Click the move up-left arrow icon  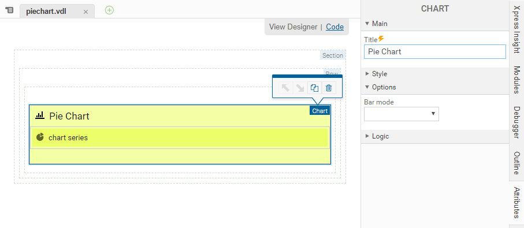tap(285, 88)
